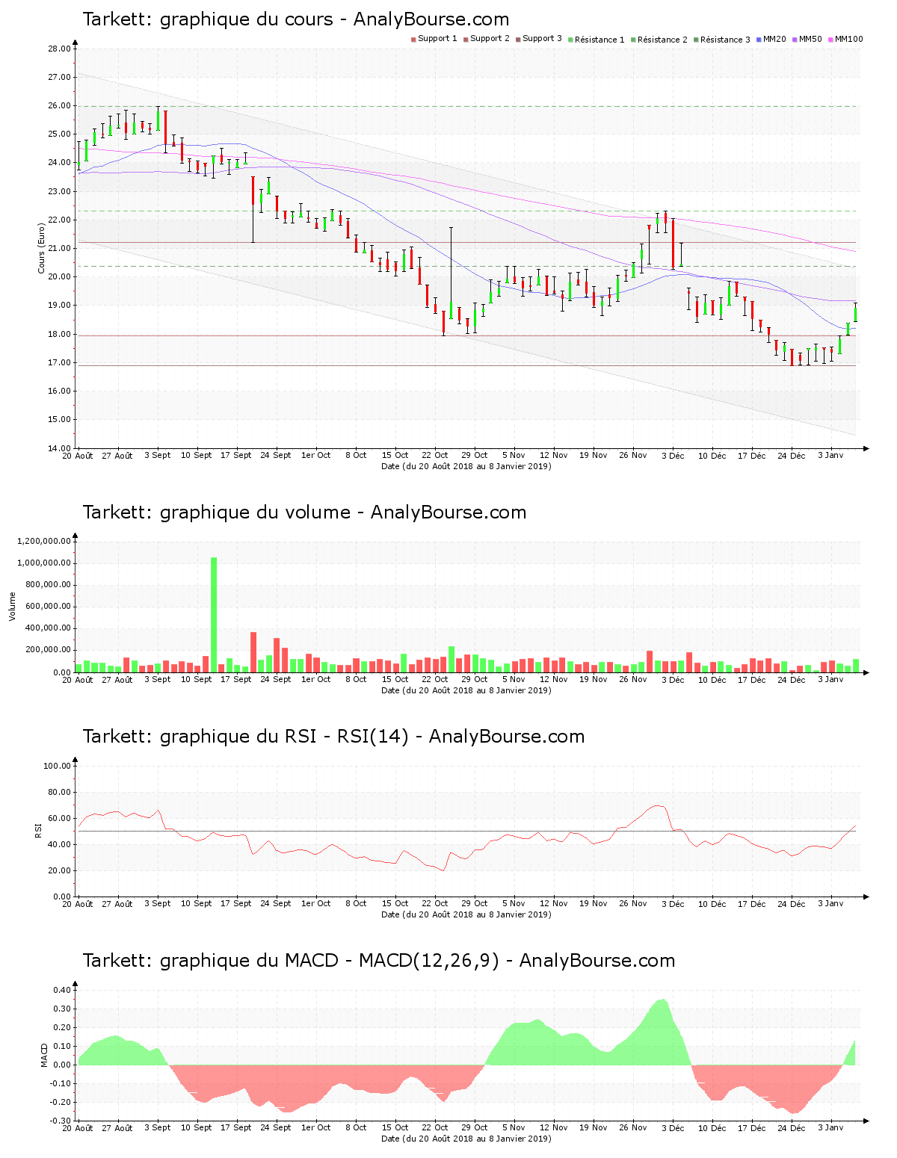The image size is (897, 1158).
Task: Click the '-0.30' MACD axis value
Action: coord(61,1121)
